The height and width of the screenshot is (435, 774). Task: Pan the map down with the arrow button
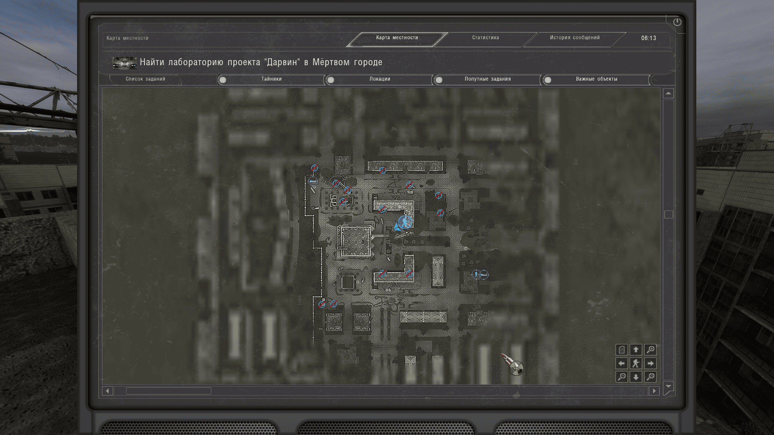coord(636,377)
